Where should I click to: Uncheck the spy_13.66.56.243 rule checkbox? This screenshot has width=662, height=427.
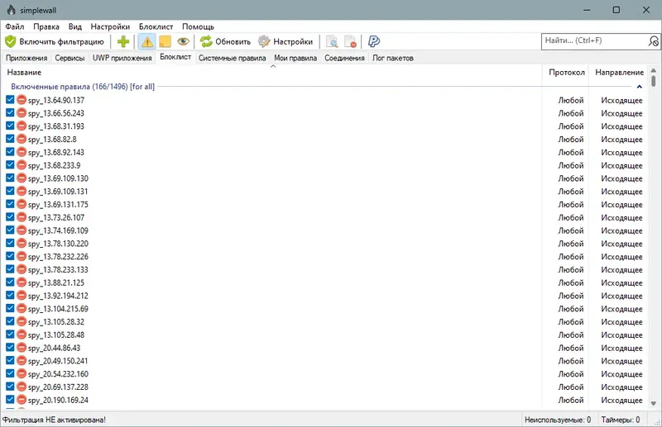[x=10, y=112]
